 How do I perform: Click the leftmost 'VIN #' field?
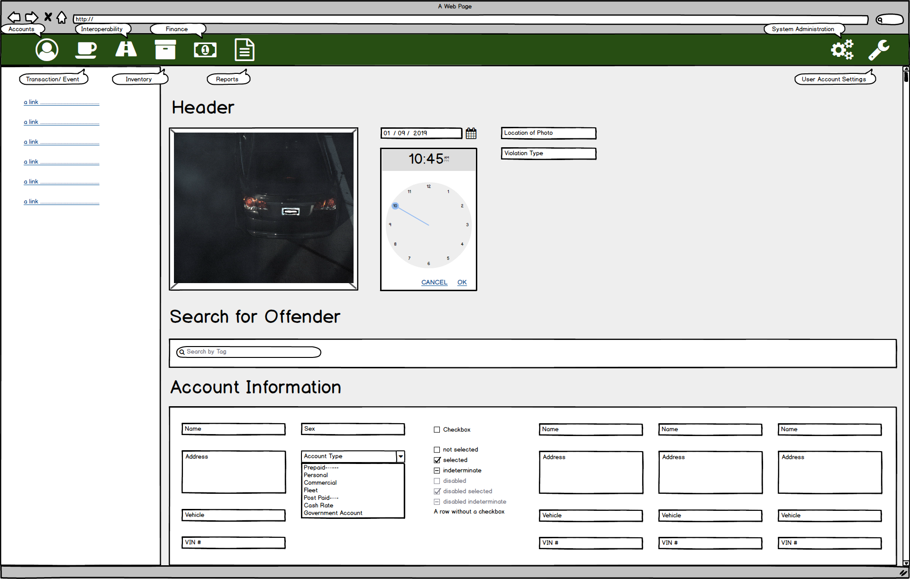[234, 543]
